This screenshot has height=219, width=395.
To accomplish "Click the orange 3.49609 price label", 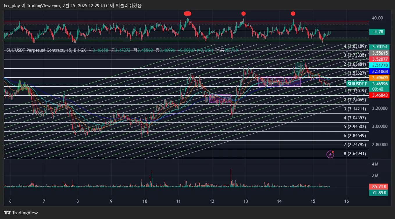I will pyautogui.click(x=379, y=78).
